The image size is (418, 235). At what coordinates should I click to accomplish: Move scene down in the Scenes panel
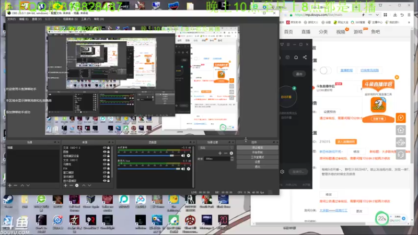[x=28, y=185]
